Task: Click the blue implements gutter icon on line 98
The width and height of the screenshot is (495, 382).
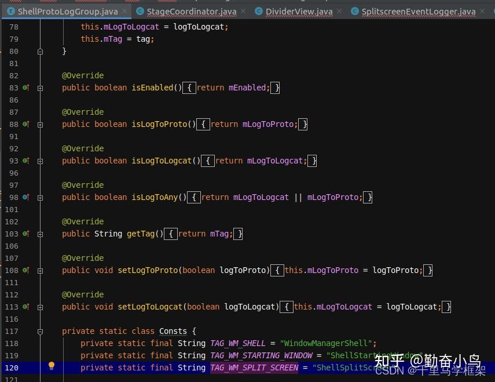Action: point(26,197)
